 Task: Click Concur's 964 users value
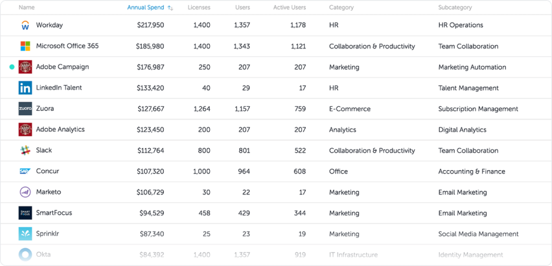pyautogui.click(x=243, y=171)
